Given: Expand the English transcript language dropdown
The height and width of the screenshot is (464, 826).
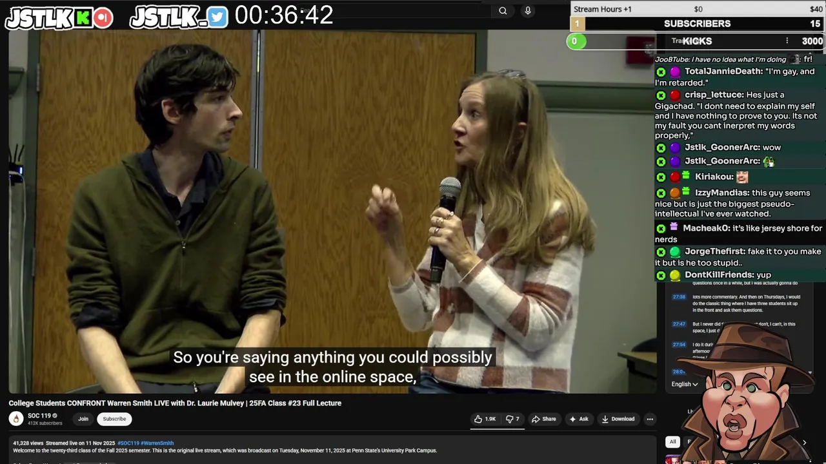Looking at the screenshot, I should pyautogui.click(x=684, y=384).
